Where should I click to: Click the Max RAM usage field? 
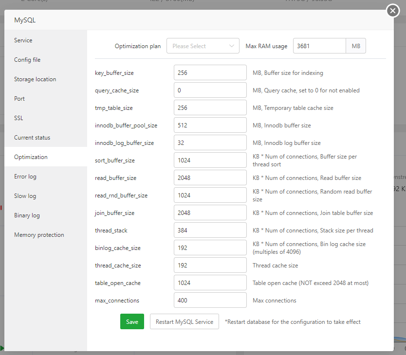coord(319,46)
